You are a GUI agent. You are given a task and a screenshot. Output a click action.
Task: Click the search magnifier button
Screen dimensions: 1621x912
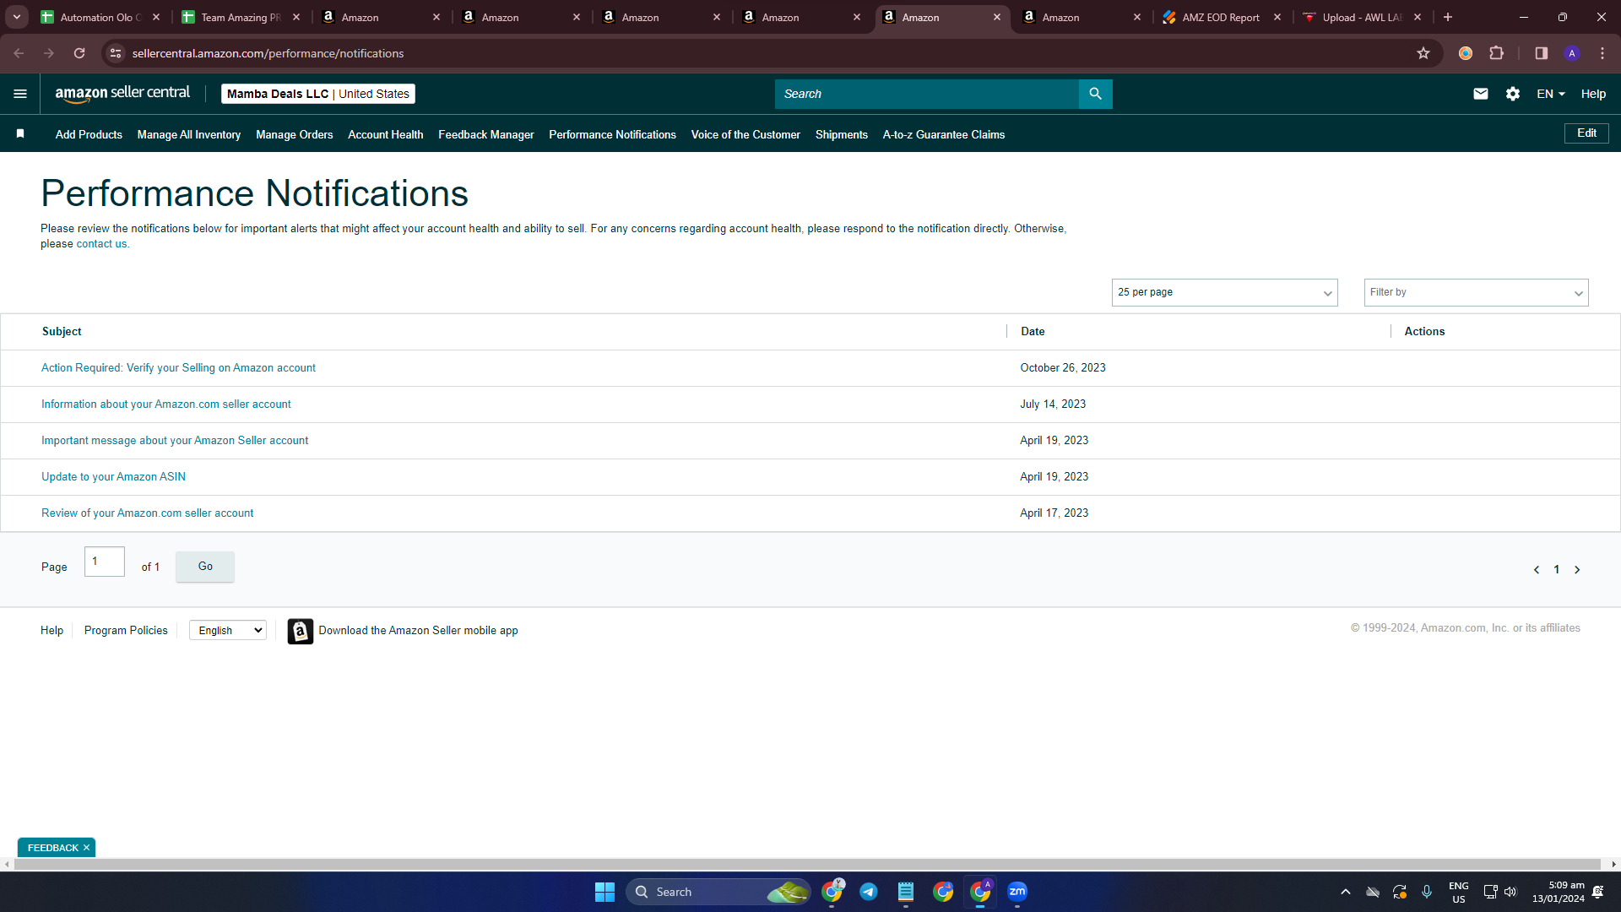tap(1095, 94)
